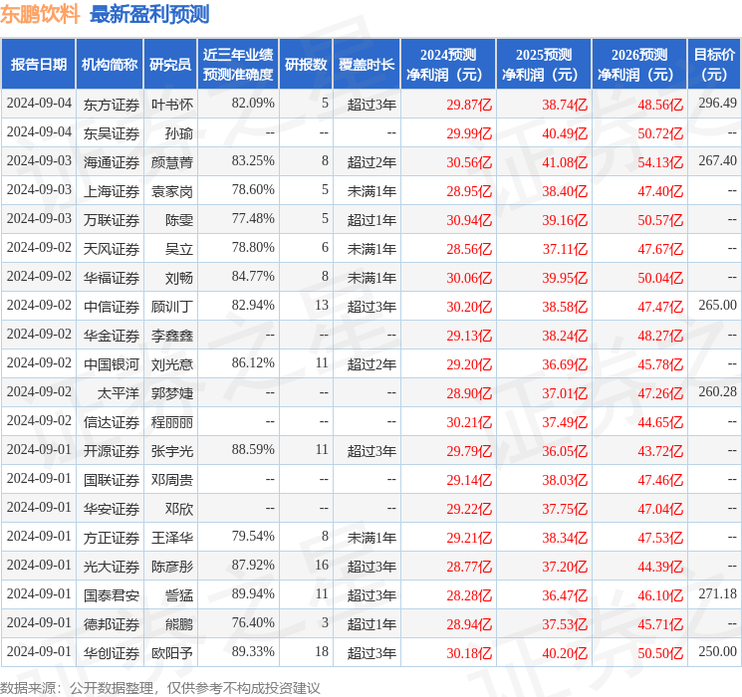Click the target price 260.28
This screenshot has width=742, height=697.
[717, 391]
